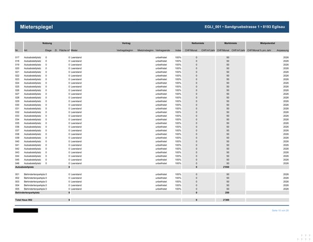
Task: Click the Anpassung column label
Action: tap(283, 50)
